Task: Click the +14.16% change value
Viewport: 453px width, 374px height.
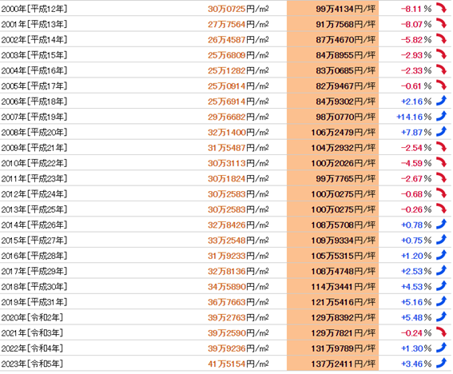Action: (414, 117)
